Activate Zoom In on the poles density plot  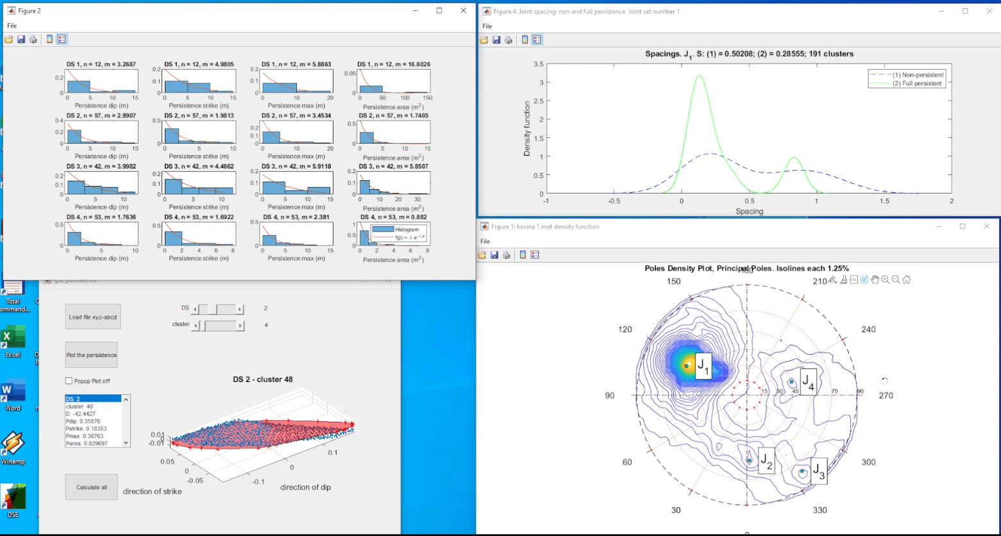[x=885, y=280]
